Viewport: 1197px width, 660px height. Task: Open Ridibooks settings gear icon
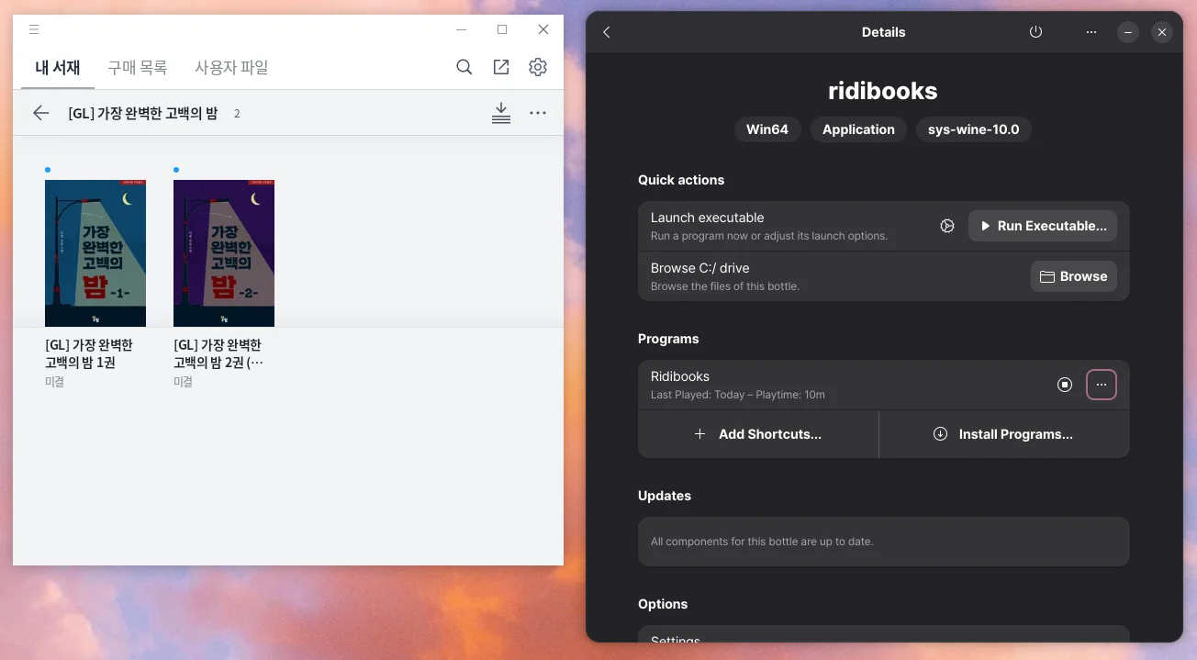(x=538, y=67)
